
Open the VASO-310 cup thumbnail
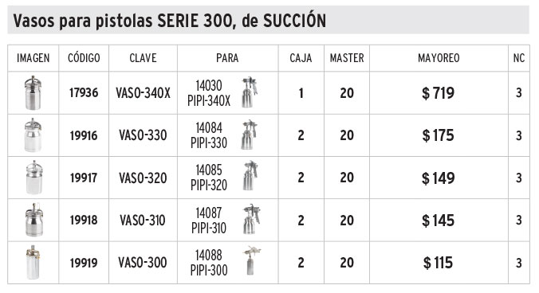(34, 220)
